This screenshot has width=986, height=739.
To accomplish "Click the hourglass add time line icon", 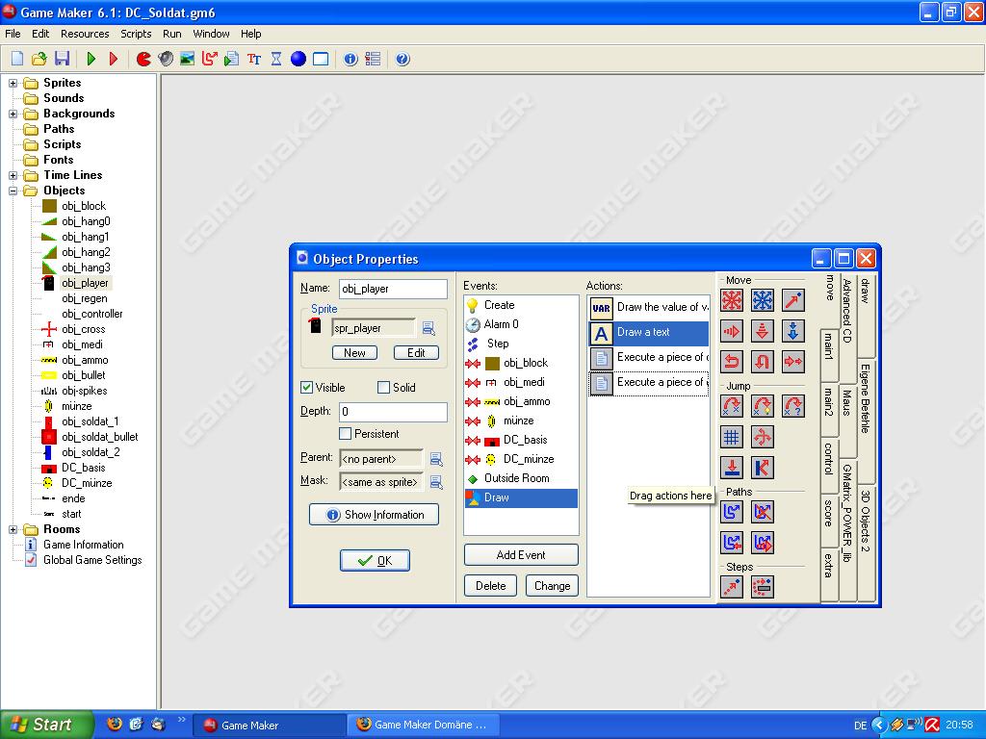I will (x=276, y=59).
